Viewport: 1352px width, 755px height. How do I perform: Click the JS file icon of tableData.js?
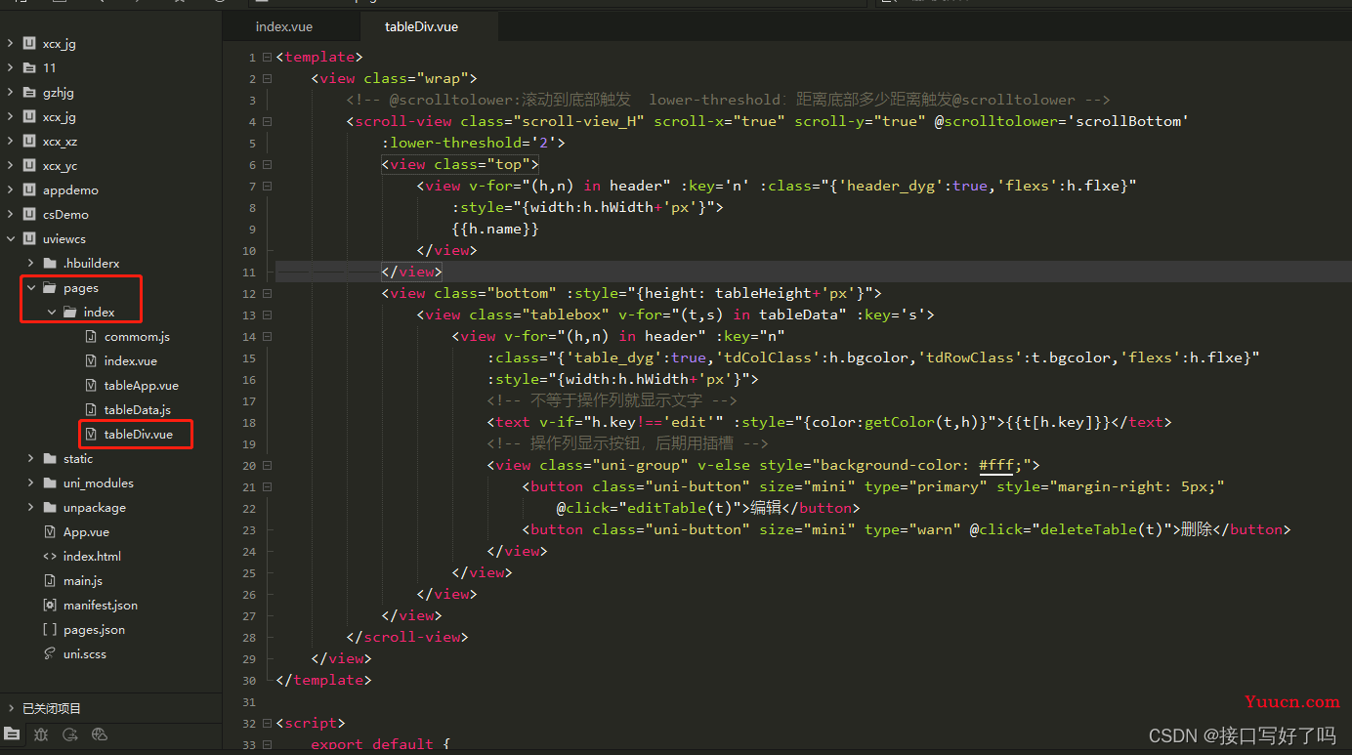91,410
